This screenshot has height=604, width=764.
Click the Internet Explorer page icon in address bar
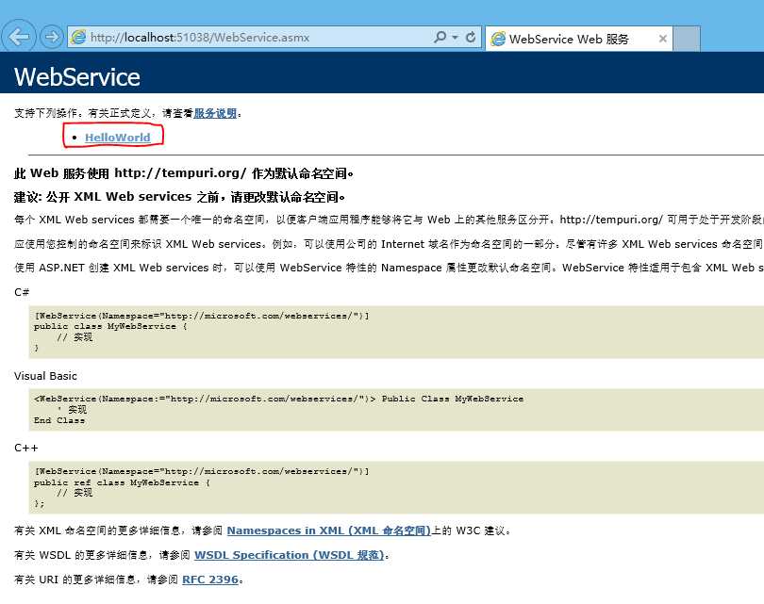tap(78, 37)
